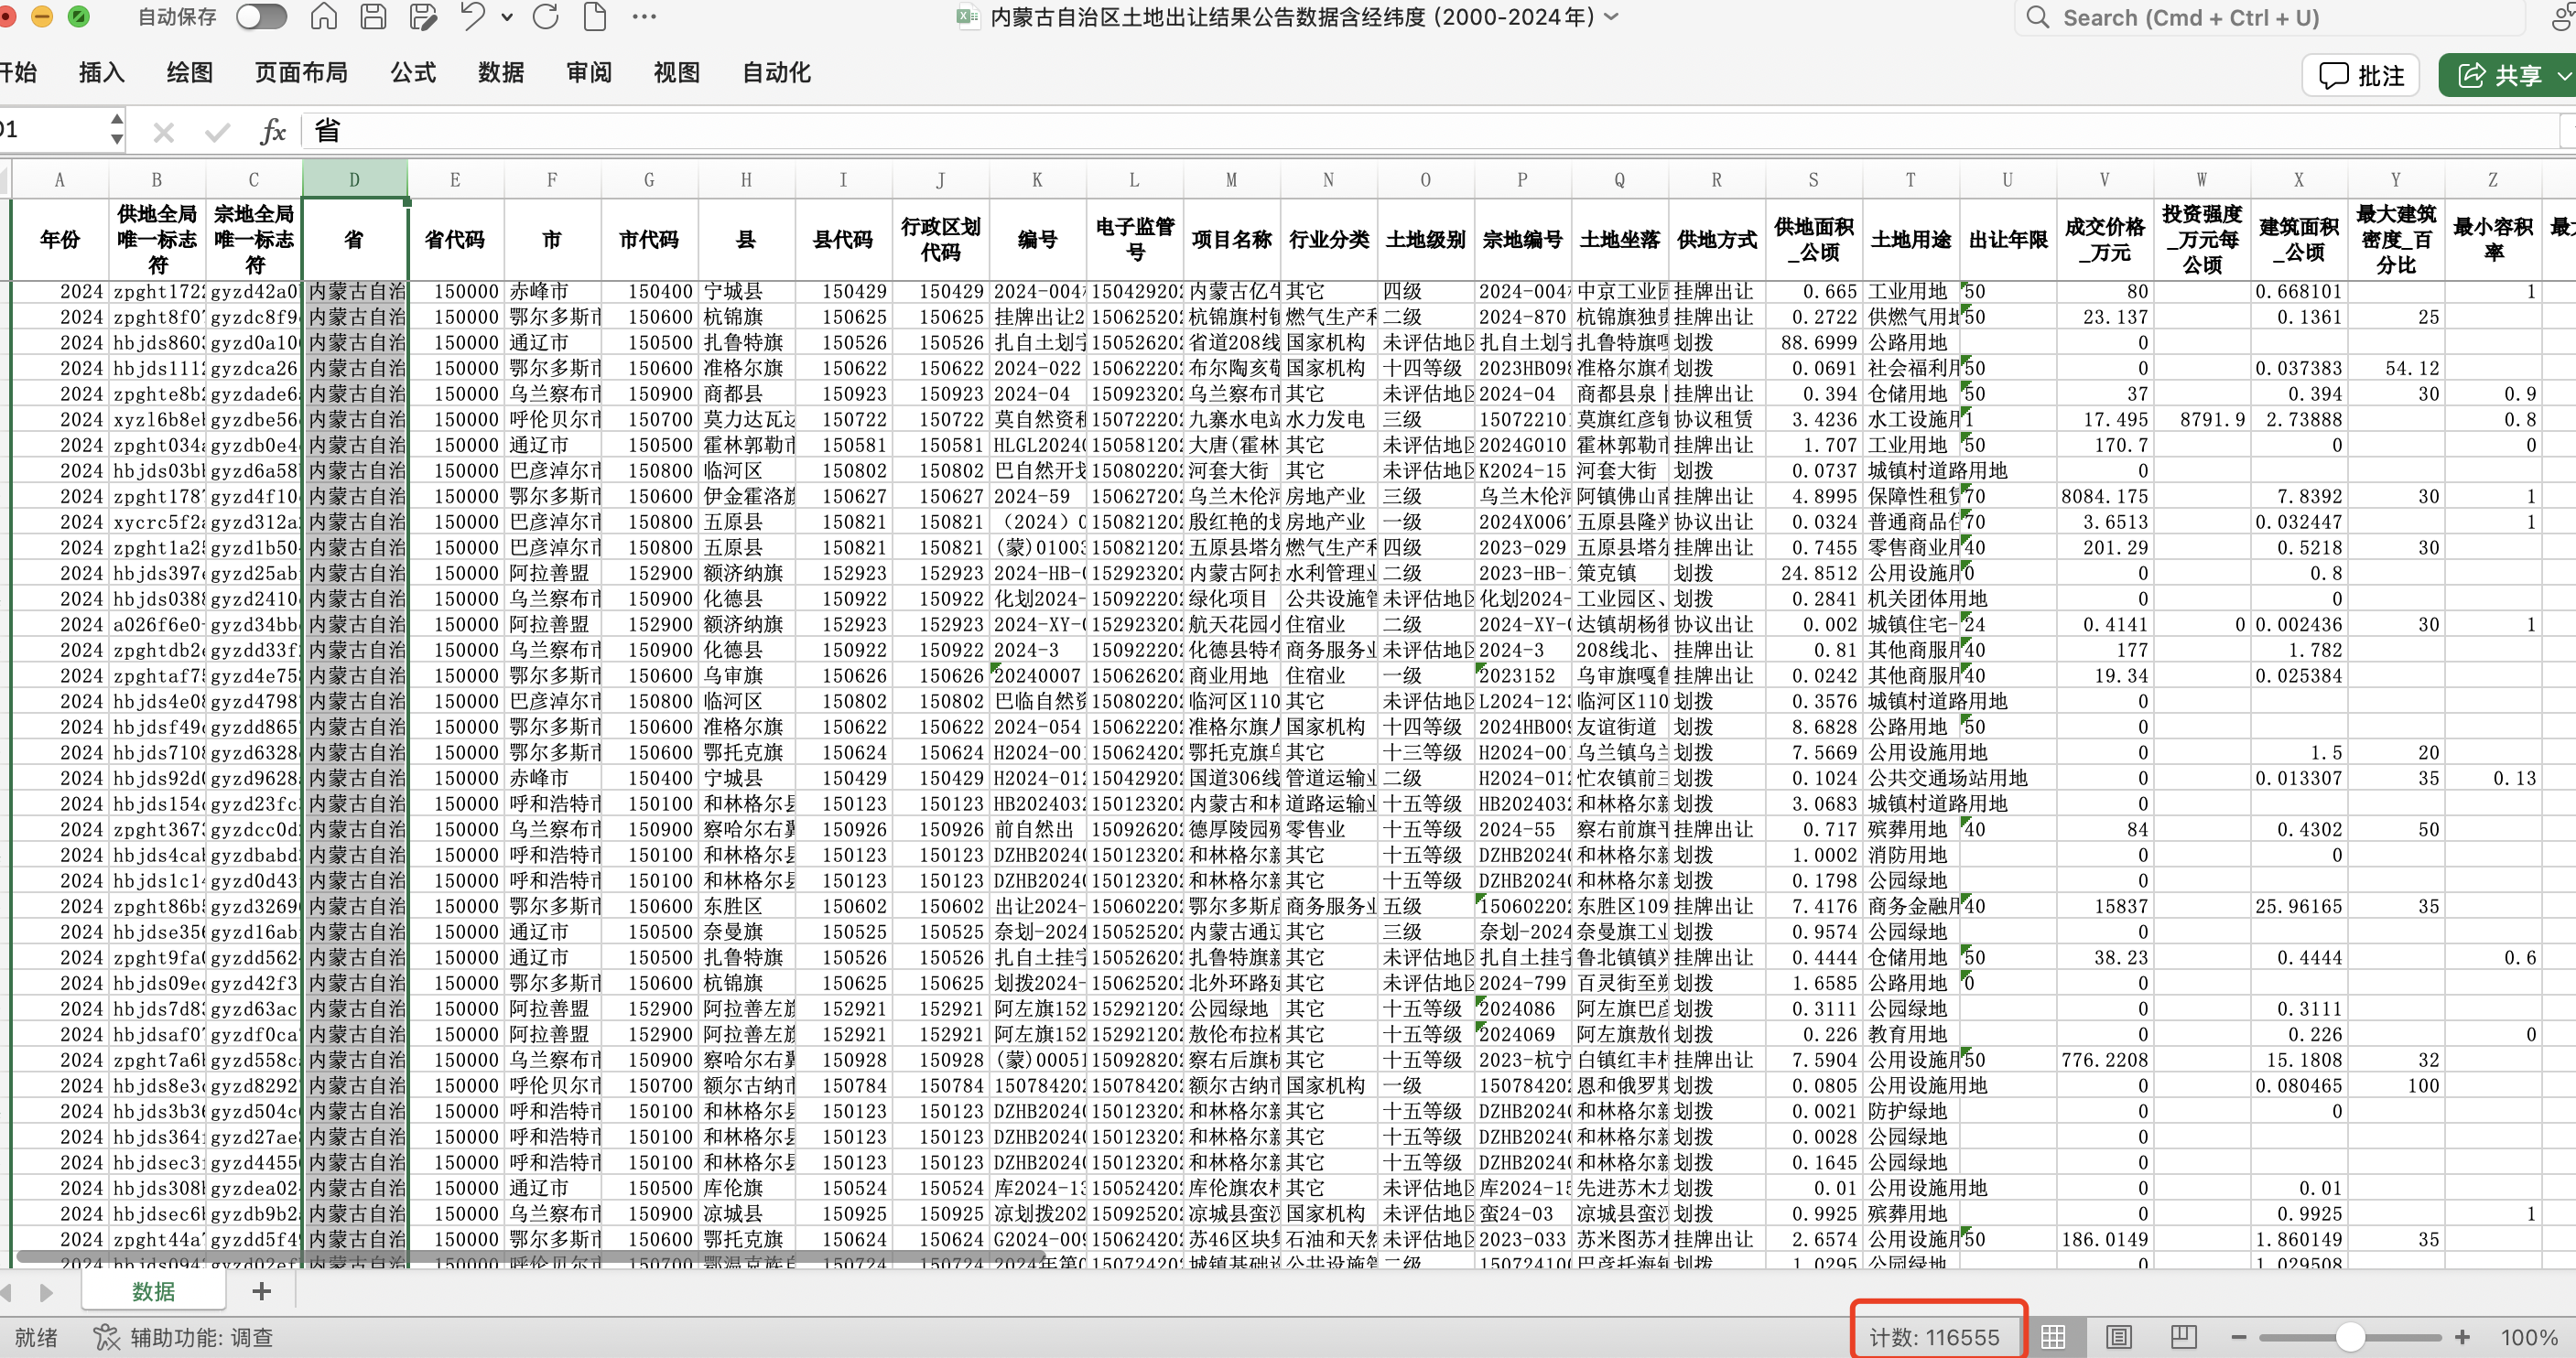Click the fx insert function icon
This screenshot has height=1358, width=2576.
pyautogui.click(x=272, y=131)
